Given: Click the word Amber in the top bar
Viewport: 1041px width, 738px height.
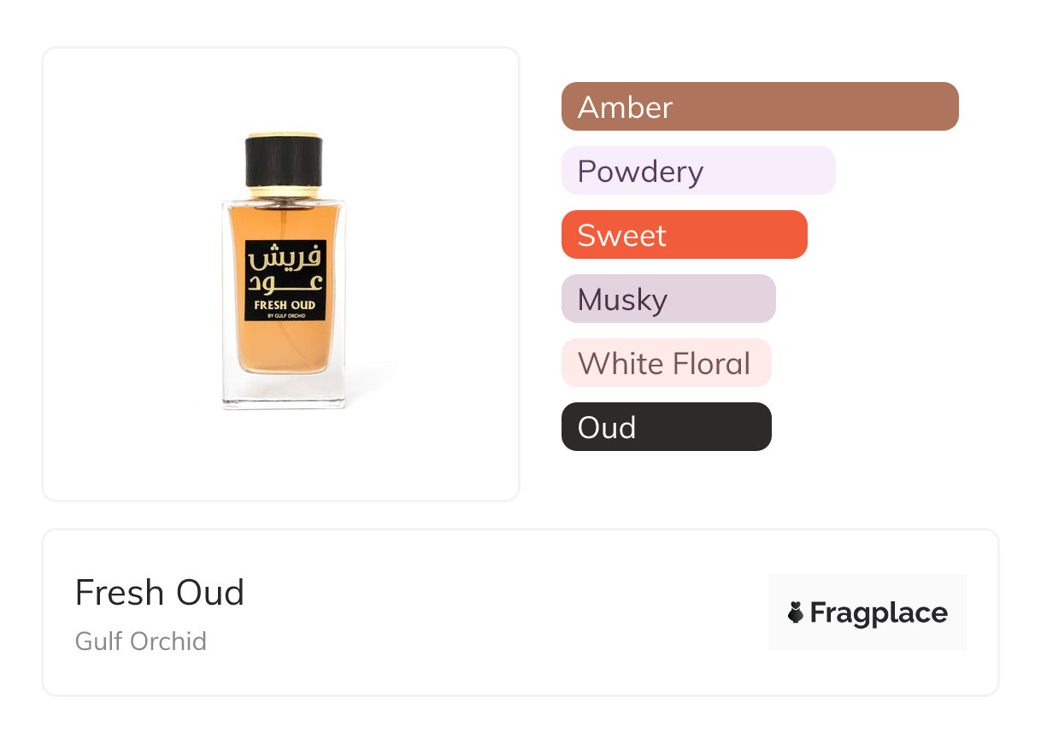Looking at the screenshot, I should (x=625, y=108).
